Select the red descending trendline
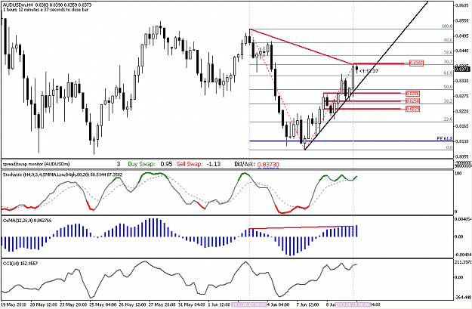Viewport: 472px width, 309px height. 301,46
